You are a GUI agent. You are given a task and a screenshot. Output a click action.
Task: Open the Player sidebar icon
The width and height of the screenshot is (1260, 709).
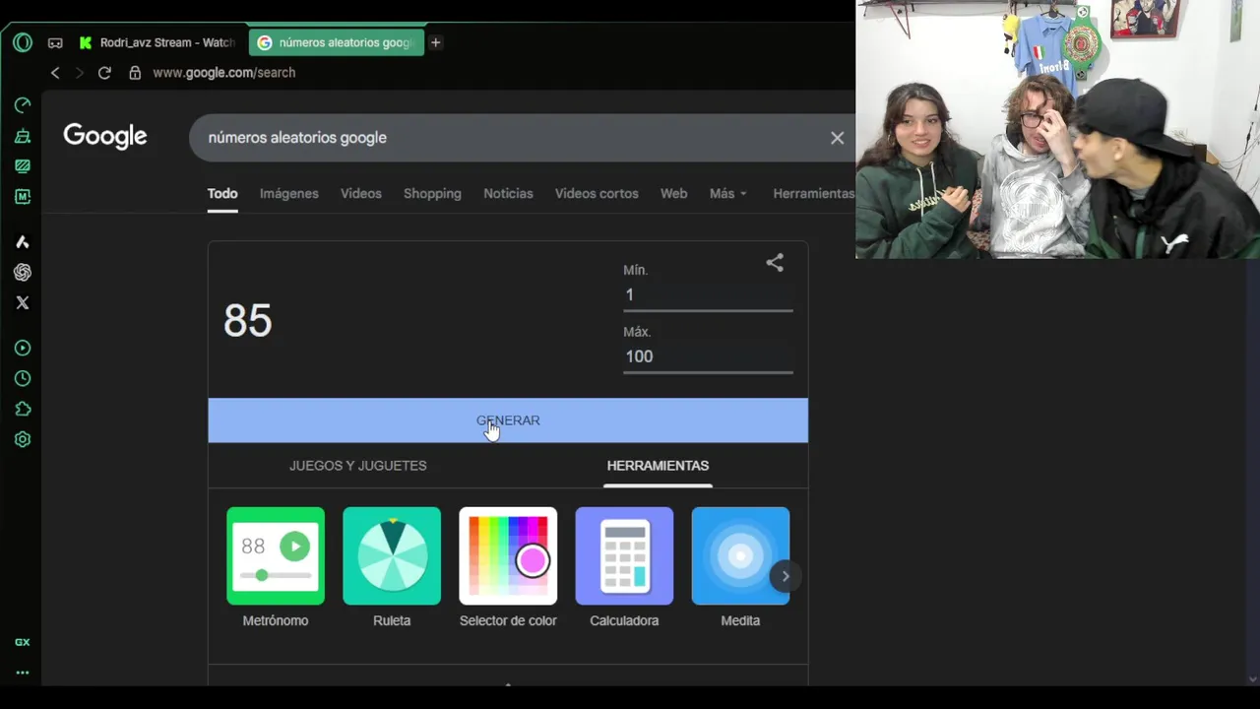23,349
